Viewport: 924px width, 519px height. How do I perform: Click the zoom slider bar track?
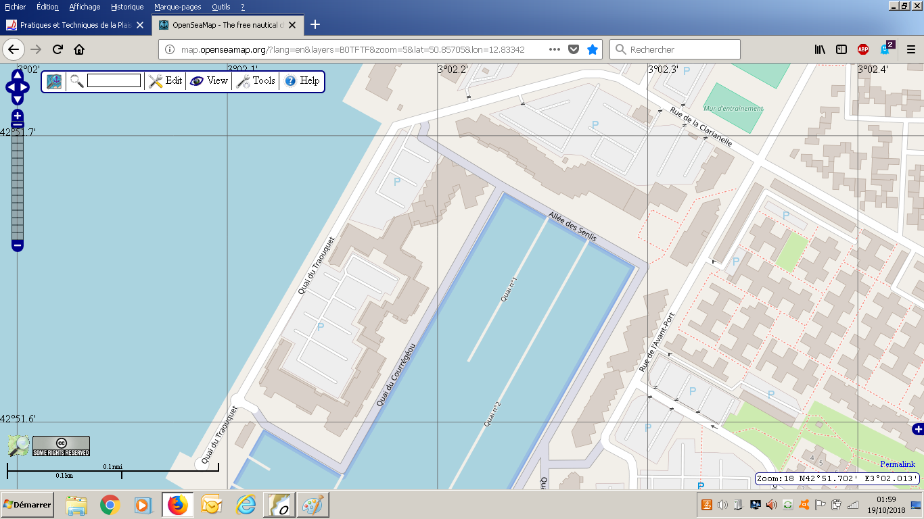click(x=18, y=184)
